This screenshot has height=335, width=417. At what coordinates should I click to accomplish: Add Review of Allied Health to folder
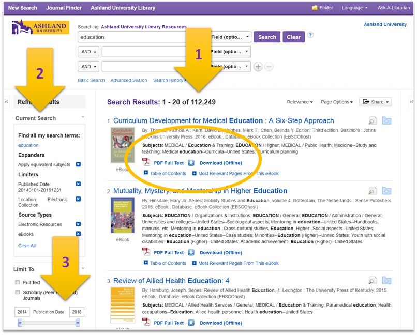tap(386, 281)
